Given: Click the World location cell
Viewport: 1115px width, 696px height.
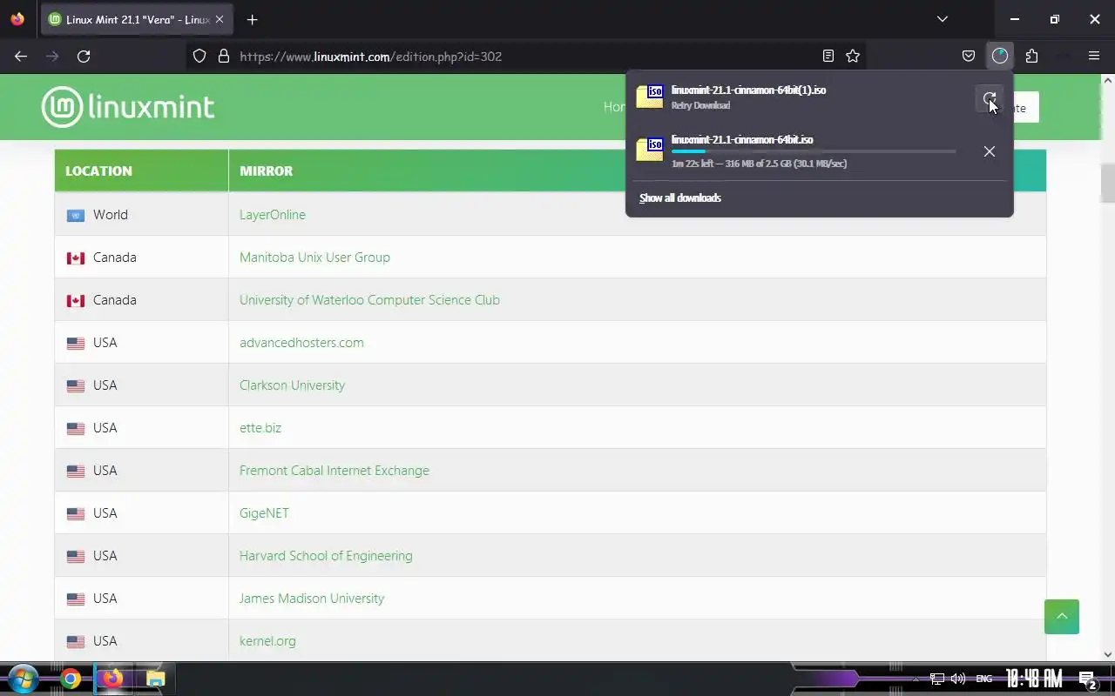Looking at the screenshot, I should click(x=141, y=215).
